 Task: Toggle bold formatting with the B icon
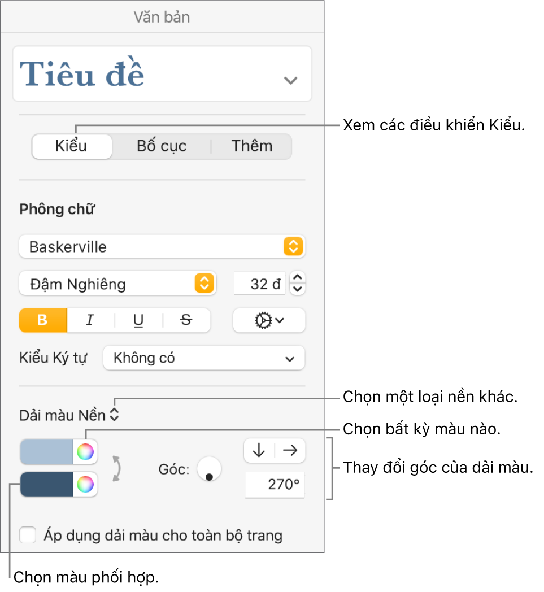coord(42,320)
